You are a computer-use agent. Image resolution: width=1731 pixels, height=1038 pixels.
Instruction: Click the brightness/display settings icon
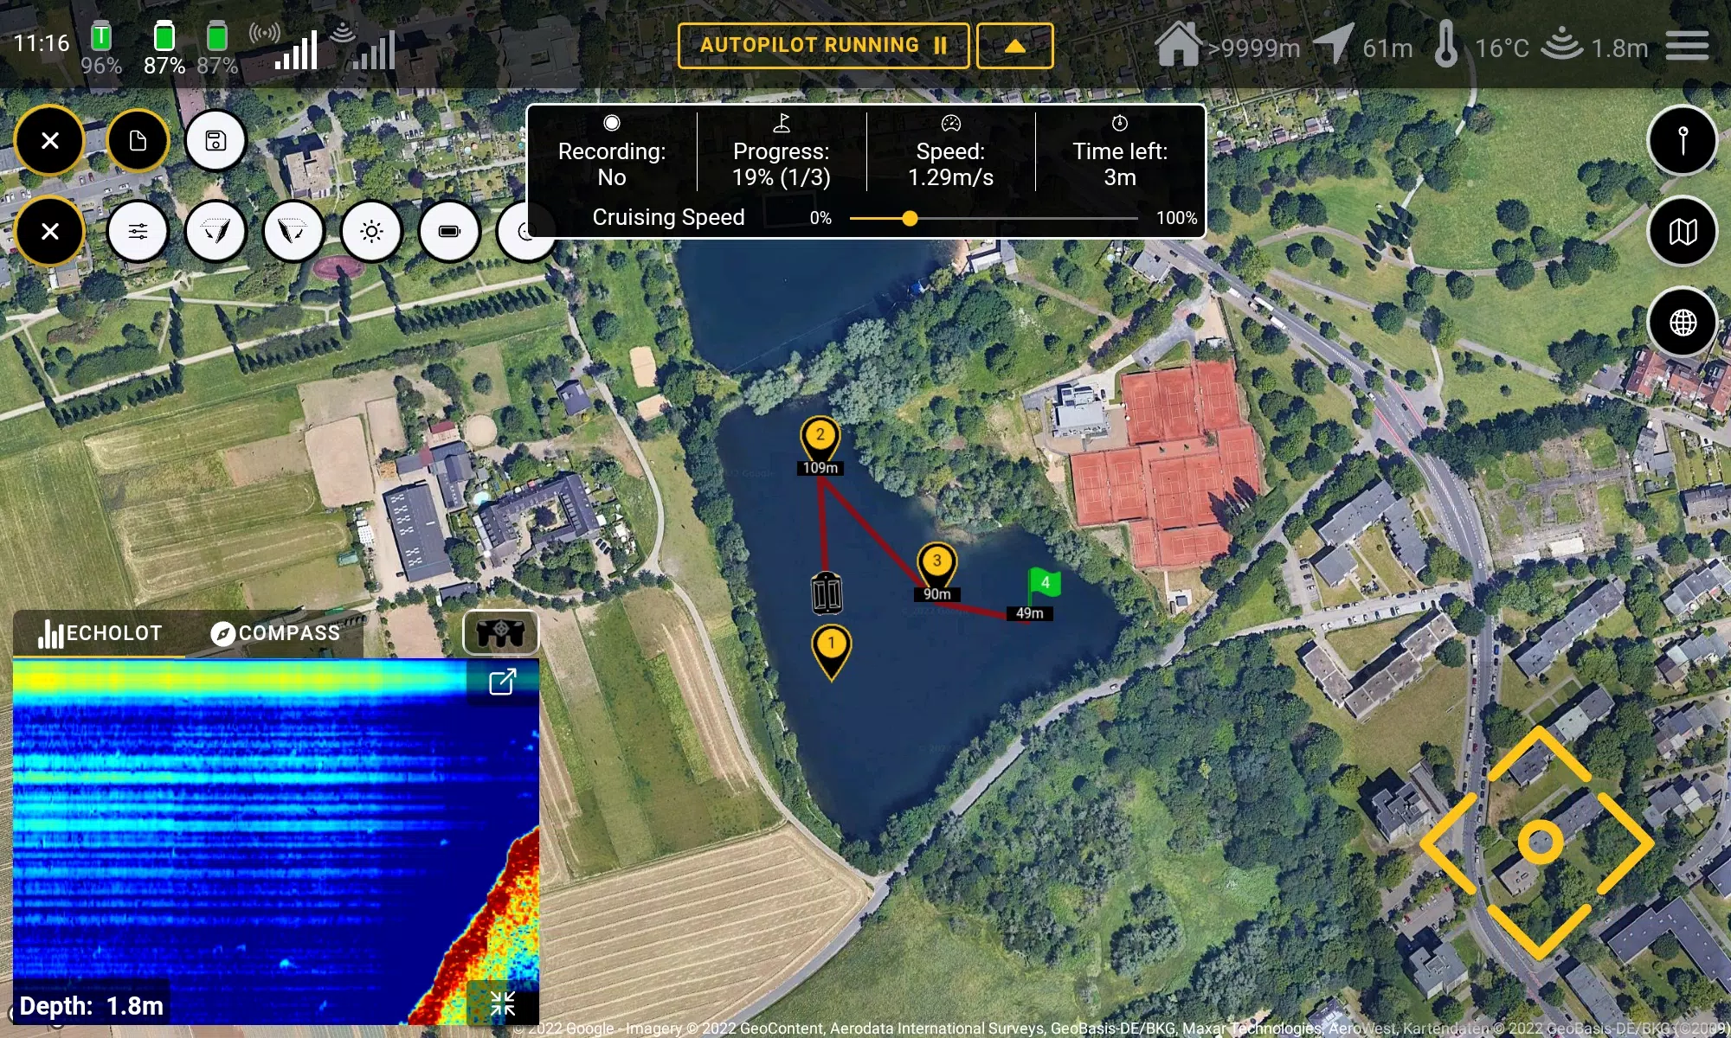(x=371, y=231)
